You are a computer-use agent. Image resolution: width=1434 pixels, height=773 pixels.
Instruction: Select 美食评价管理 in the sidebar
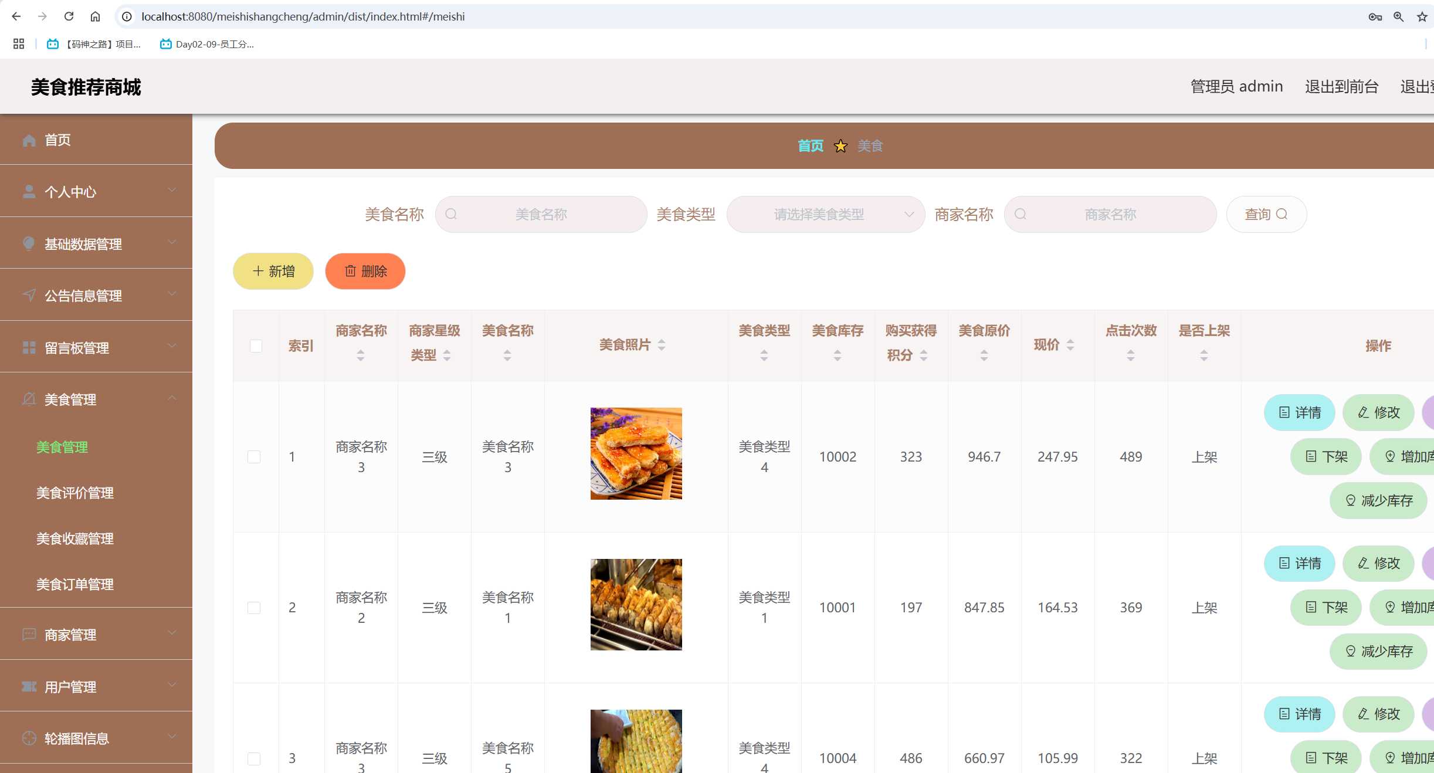75,493
